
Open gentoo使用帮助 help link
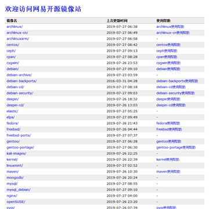pos(169,142)
